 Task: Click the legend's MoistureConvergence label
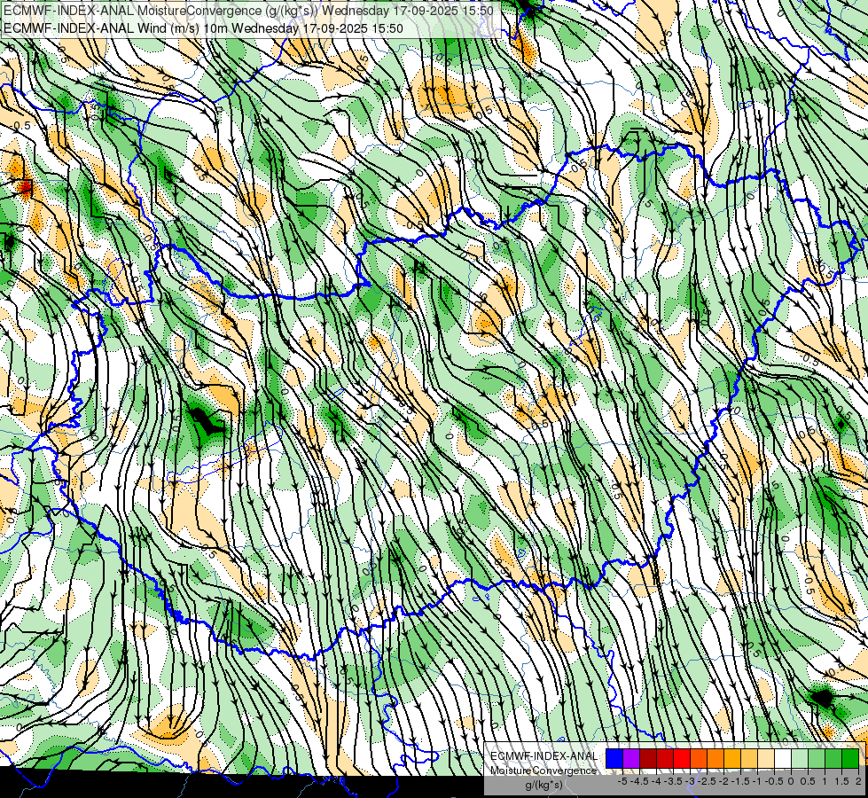543,771
